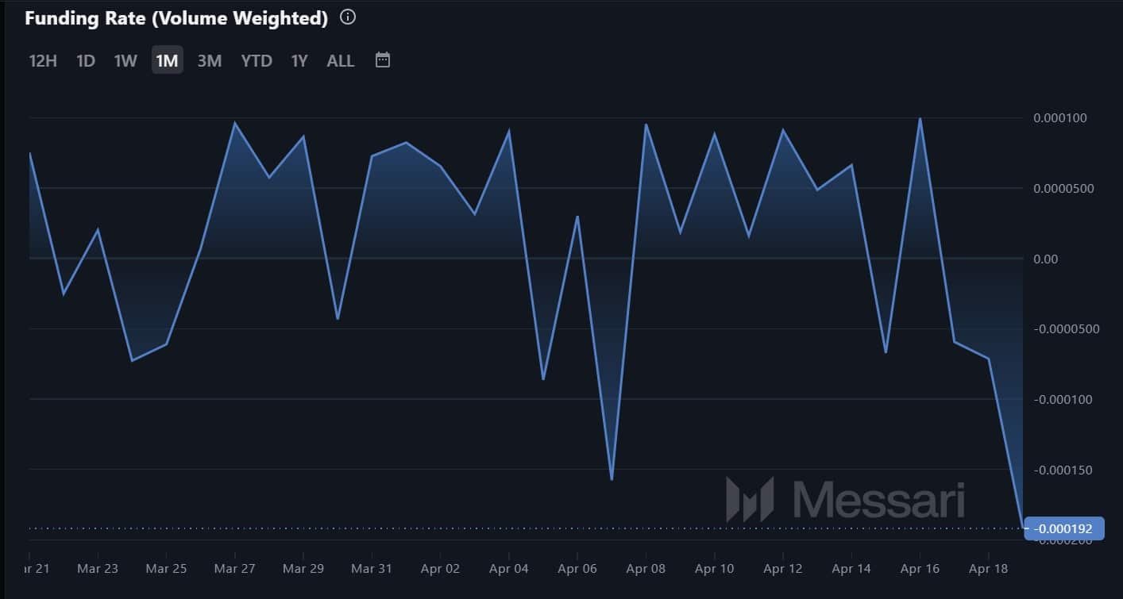
Task: Switch to the 1D time range
Action: coord(86,60)
